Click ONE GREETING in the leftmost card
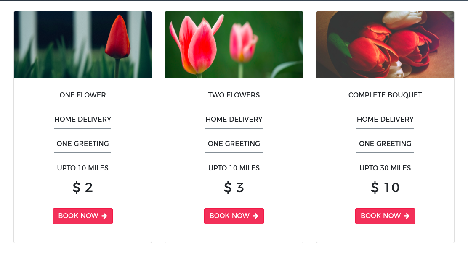Screen dimensions: 468x253 [82, 143]
